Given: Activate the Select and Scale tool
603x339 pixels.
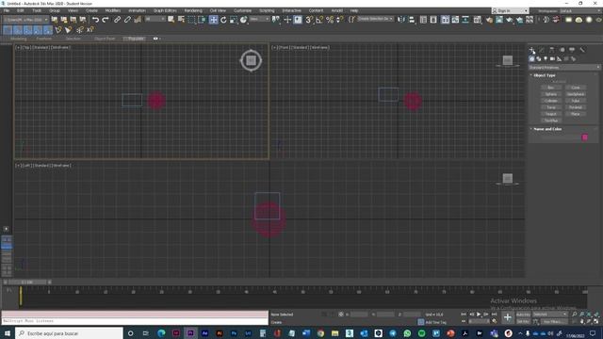Looking at the screenshot, I should (234, 20).
